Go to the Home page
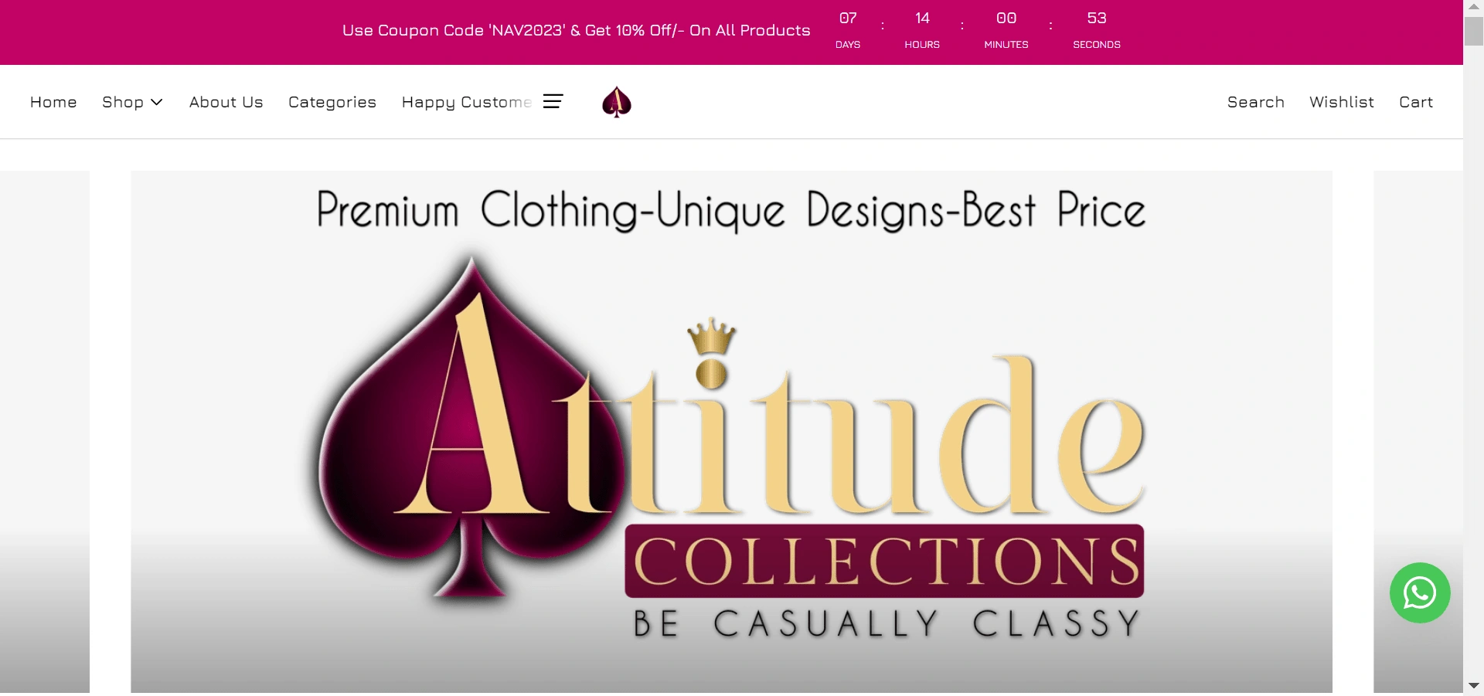1484x696 pixels. tap(53, 102)
